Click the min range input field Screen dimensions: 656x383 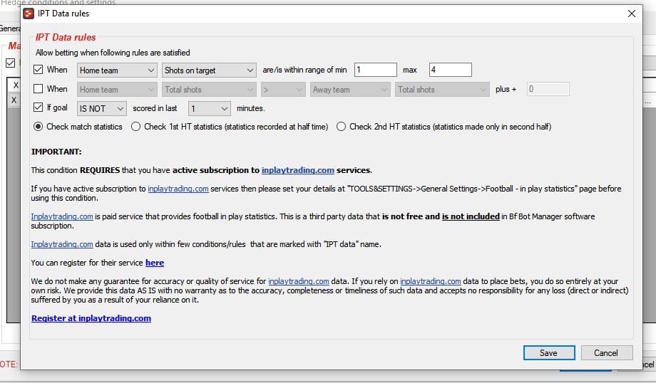[375, 70]
